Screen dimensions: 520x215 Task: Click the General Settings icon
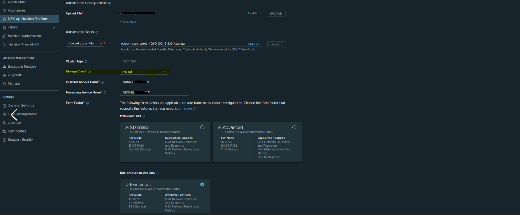[4, 106]
